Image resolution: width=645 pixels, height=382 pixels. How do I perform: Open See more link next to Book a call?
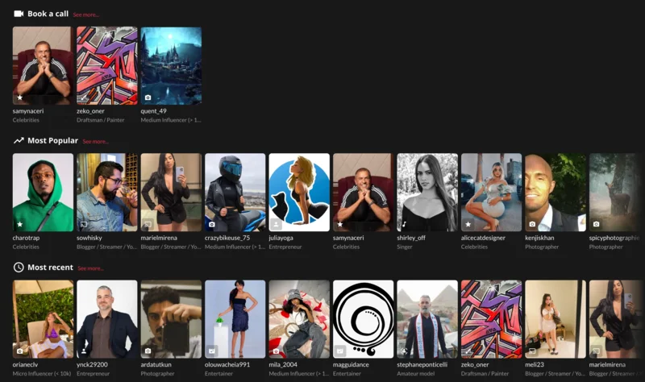(86, 15)
